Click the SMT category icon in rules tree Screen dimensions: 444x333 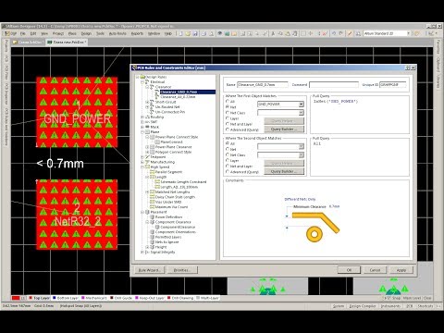(147, 122)
